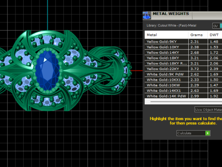
Task: Open the GV dropdown
Action: tap(217, 26)
